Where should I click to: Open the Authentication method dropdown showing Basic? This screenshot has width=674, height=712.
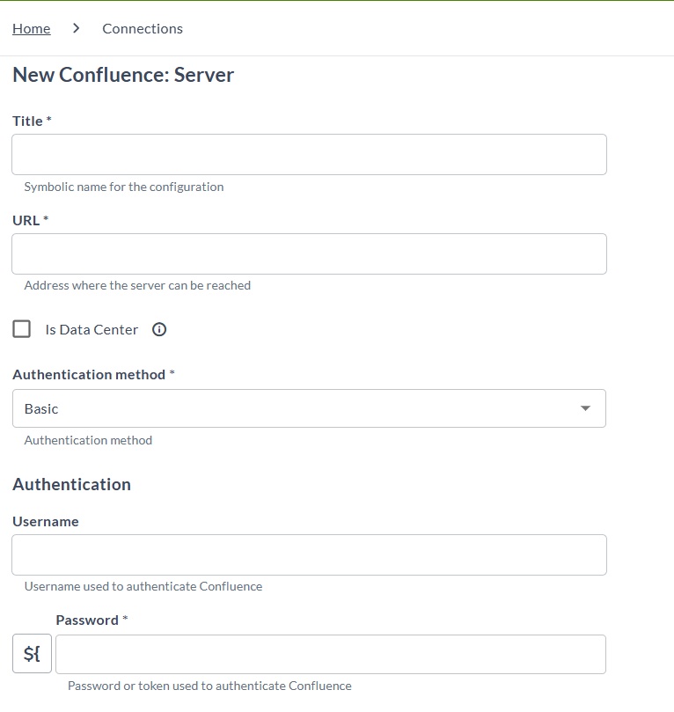coord(299,408)
